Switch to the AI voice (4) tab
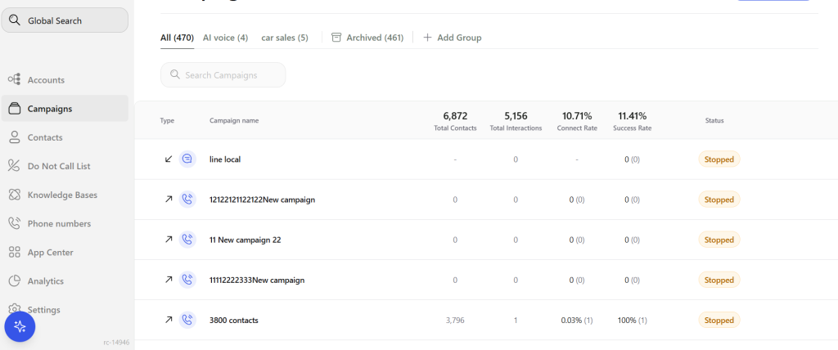Image resolution: width=838 pixels, height=350 pixels. click(x=226, y=38)
